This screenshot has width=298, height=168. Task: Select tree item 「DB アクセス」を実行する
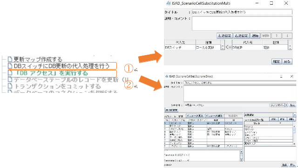(x=51, y=73)
